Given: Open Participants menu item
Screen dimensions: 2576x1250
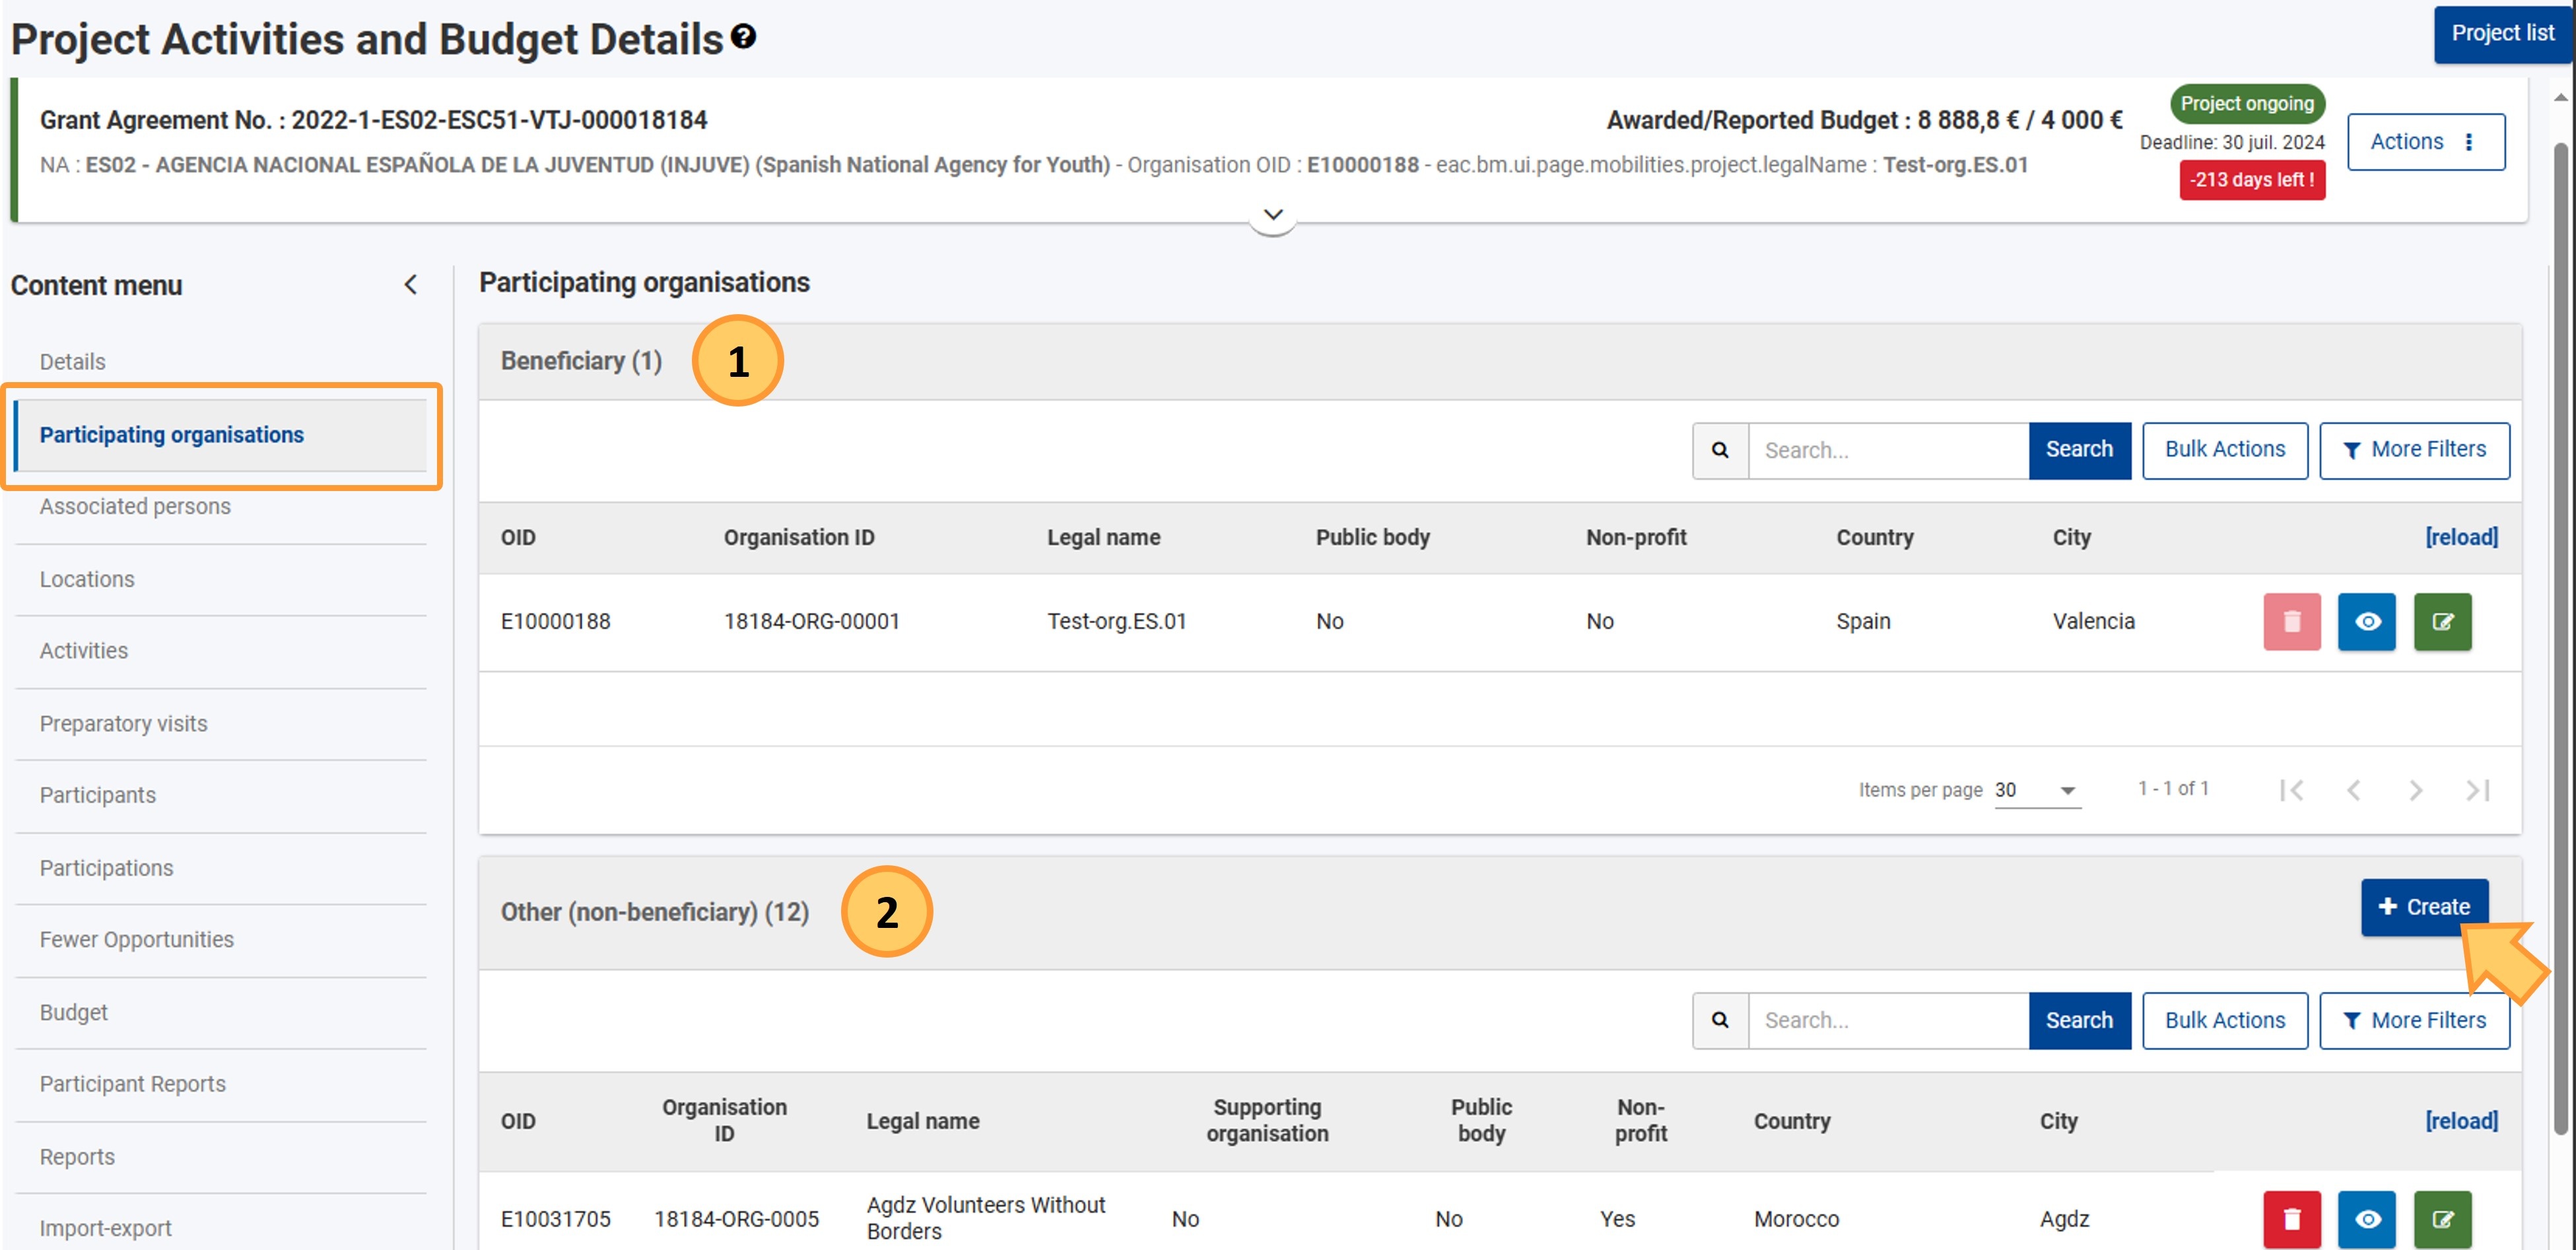Looking at the screenshot, I should 98,795.
